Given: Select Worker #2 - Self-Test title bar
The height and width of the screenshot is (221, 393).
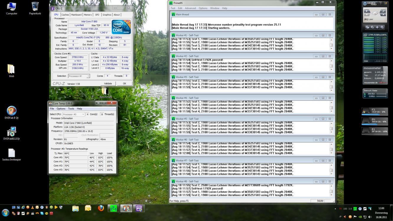Looking at the screenshot, I should tap(252, 56).
